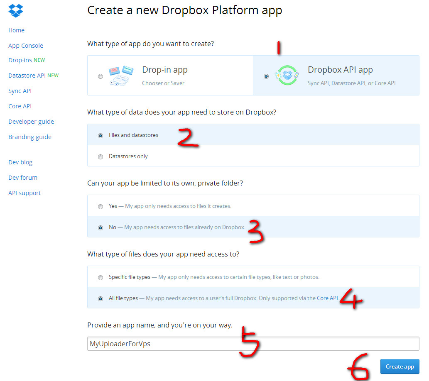Viewport: 429px width, 381px height.
Task: Click 'My app needs access to files already on Dropbox' text
Action: tap(185, 227)
